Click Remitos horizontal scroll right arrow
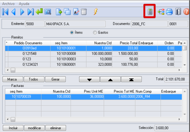 coord(179,70)
